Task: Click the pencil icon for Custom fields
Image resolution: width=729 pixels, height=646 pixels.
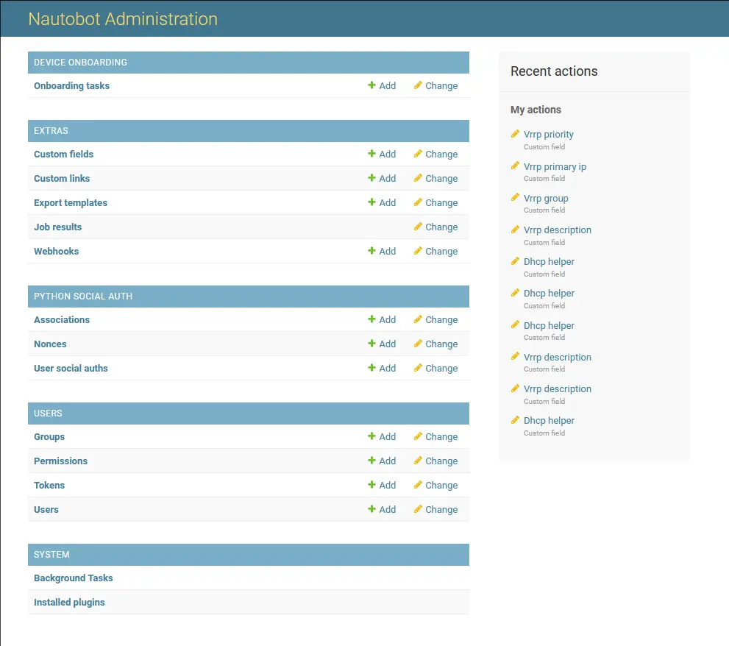Action: pos(418,154)
